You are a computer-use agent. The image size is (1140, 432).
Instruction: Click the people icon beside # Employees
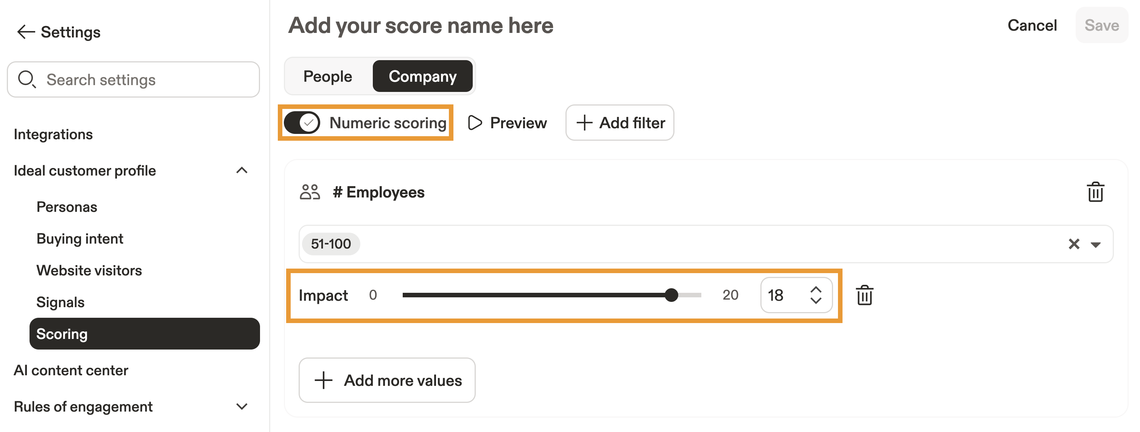click(x=310, y=192)
